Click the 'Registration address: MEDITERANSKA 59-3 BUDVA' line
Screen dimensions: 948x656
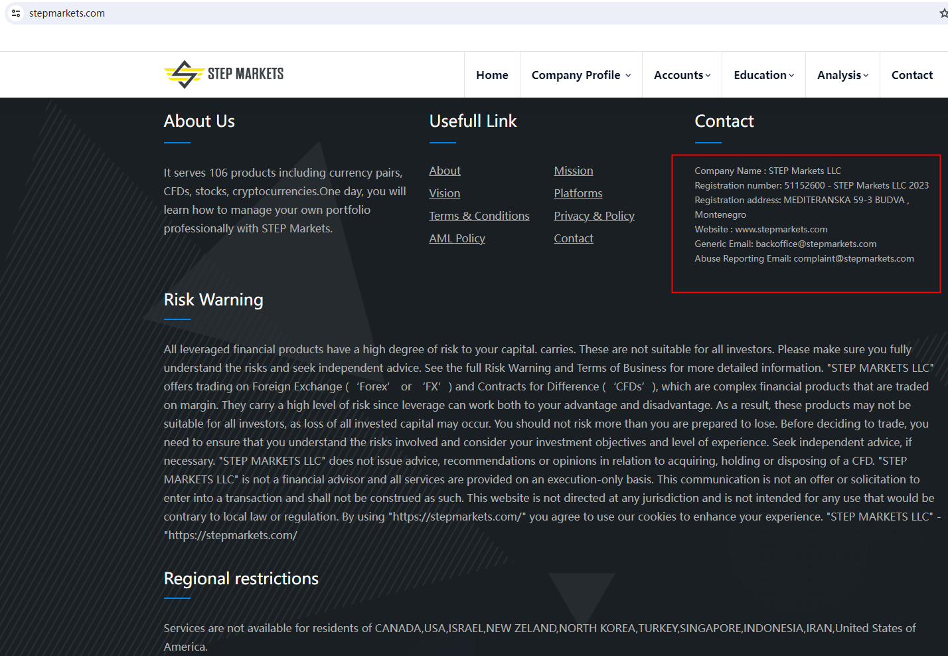click(x=802, y=207)
